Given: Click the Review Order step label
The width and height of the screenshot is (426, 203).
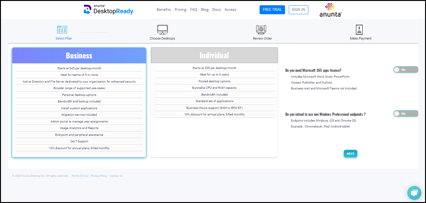Looking at the screenshot, I should click(x=263, y=38).
